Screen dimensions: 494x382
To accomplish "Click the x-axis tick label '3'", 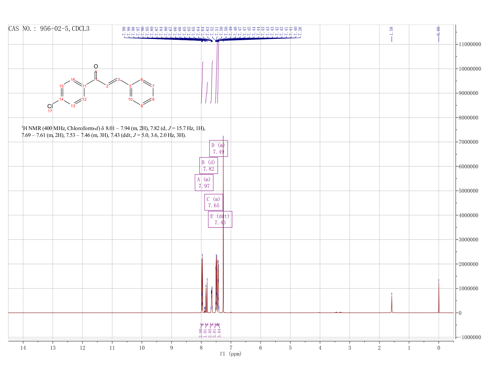I will click(350, 348).
